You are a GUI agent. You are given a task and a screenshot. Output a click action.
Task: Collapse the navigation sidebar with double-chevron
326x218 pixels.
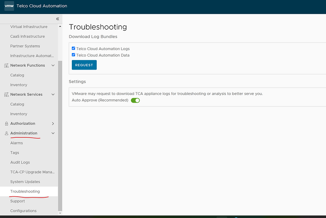57,19
